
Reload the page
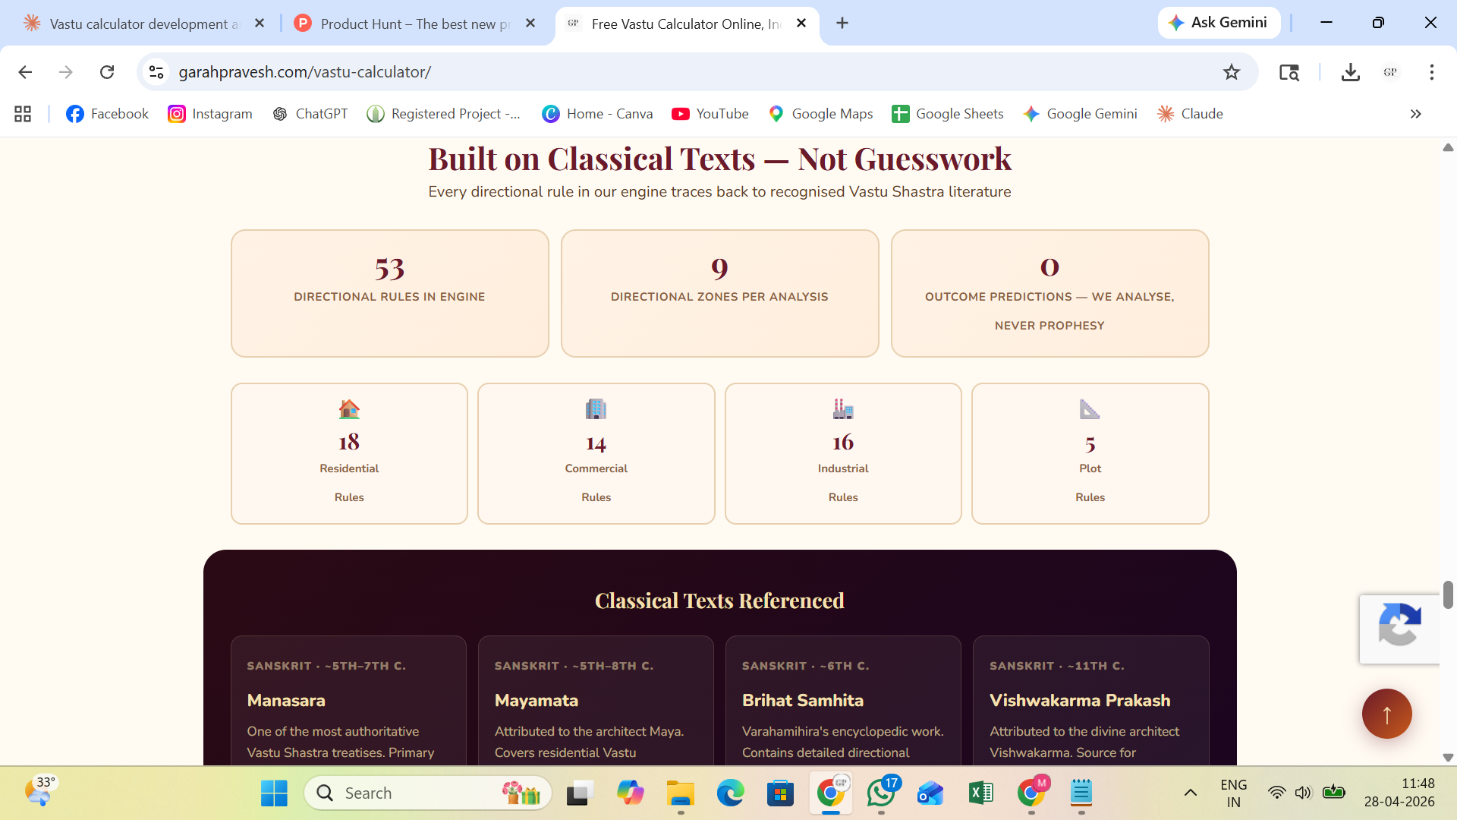(x=107, y=72)
